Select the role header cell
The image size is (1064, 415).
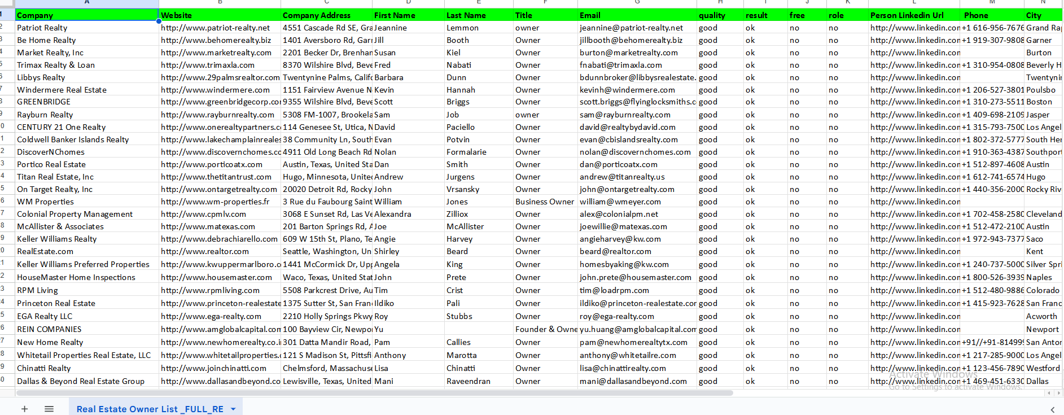pyautogui.click(x=848, y=15)
